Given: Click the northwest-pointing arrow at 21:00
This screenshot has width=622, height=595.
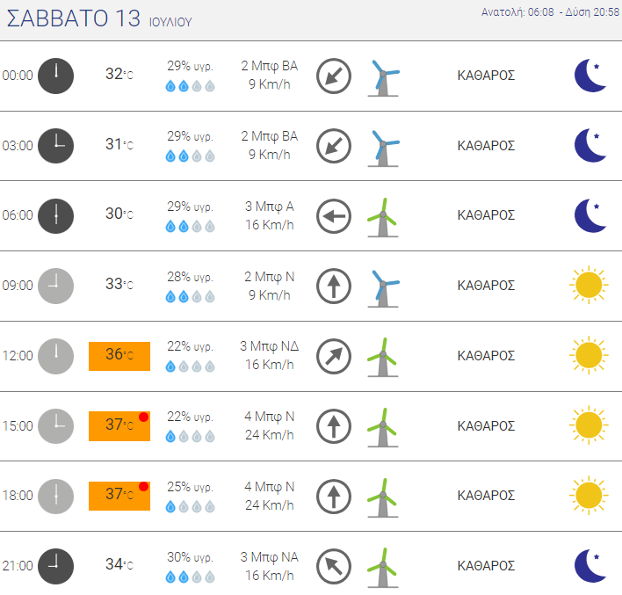Looking at the screenshot, I should click(x=334, y=566).
